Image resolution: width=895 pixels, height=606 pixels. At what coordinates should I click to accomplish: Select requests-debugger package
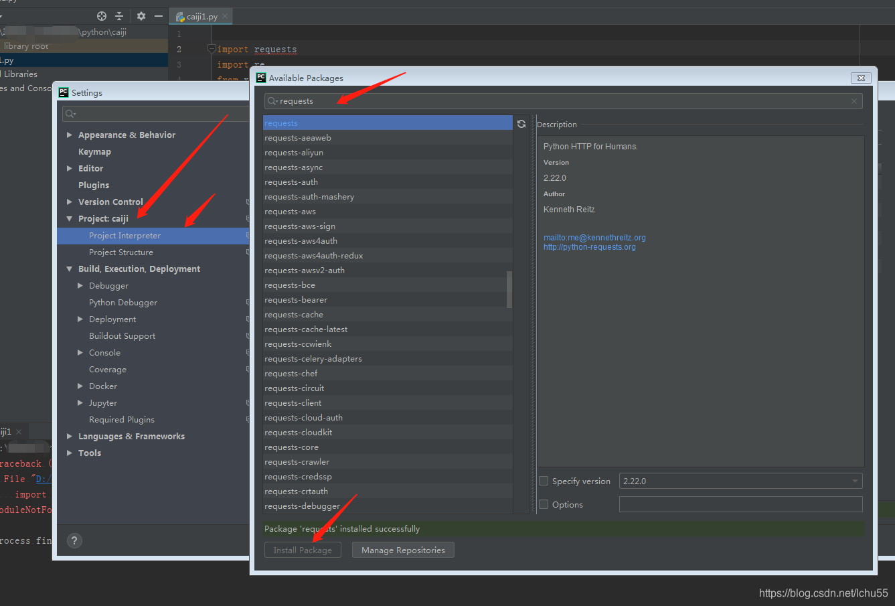click(388, 506)
